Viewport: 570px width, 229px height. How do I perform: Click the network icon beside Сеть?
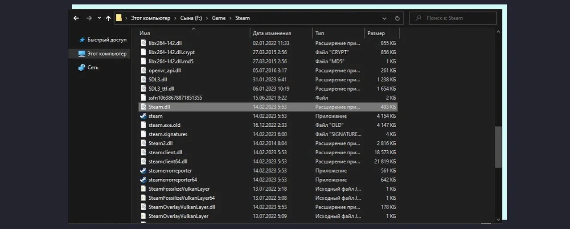(x=82, y=67)
